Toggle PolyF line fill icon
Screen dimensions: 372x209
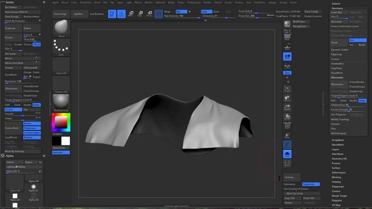[x=287, y=126]
